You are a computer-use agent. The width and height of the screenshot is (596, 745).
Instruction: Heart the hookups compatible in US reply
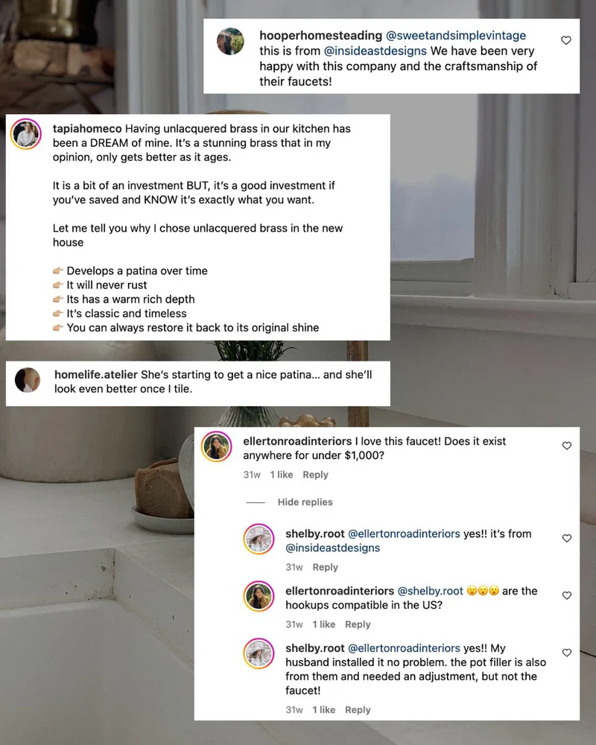pyautogui.click(x=566, y=595)
